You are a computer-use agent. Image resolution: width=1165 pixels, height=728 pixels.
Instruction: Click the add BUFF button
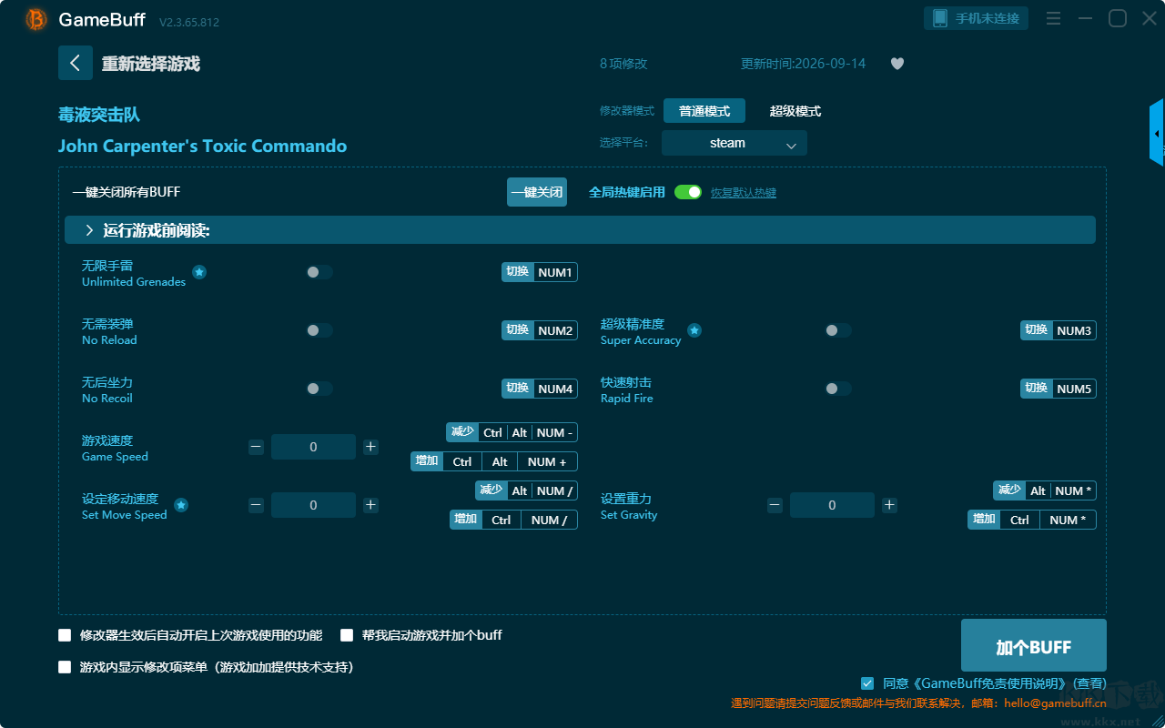click(x=1034, y=647)
